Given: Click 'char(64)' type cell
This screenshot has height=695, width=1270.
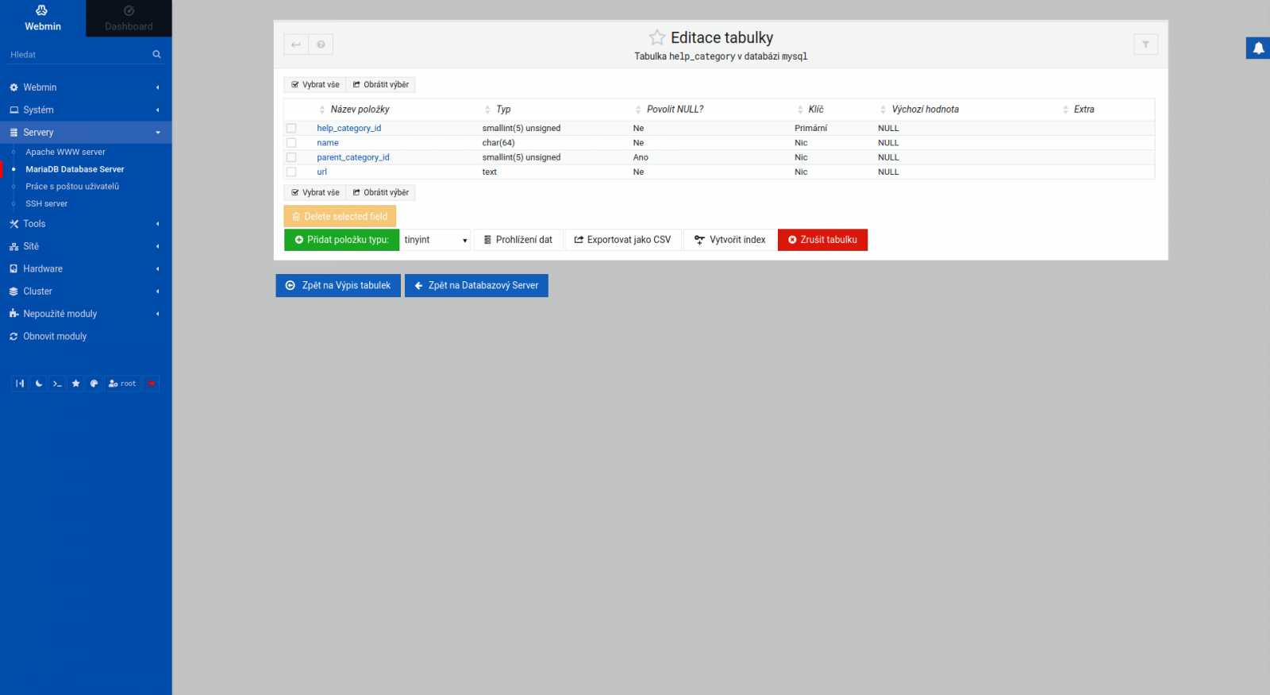Looking at the screenshot, I should coord(498,143).
